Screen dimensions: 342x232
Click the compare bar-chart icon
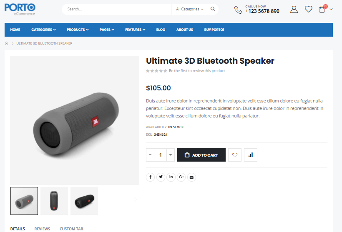click(x=251, y=155)
